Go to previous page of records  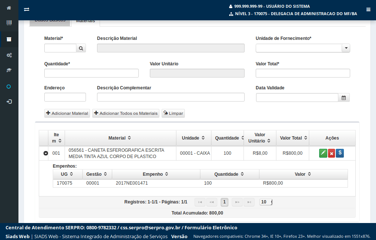(212, 202)
